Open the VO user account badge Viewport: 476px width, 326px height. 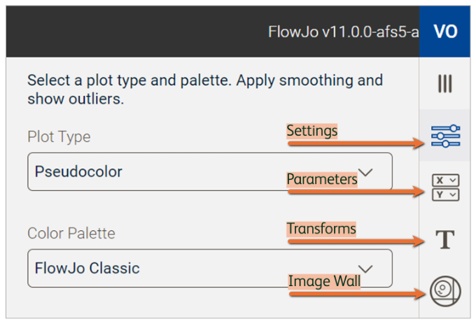point(444,31)
